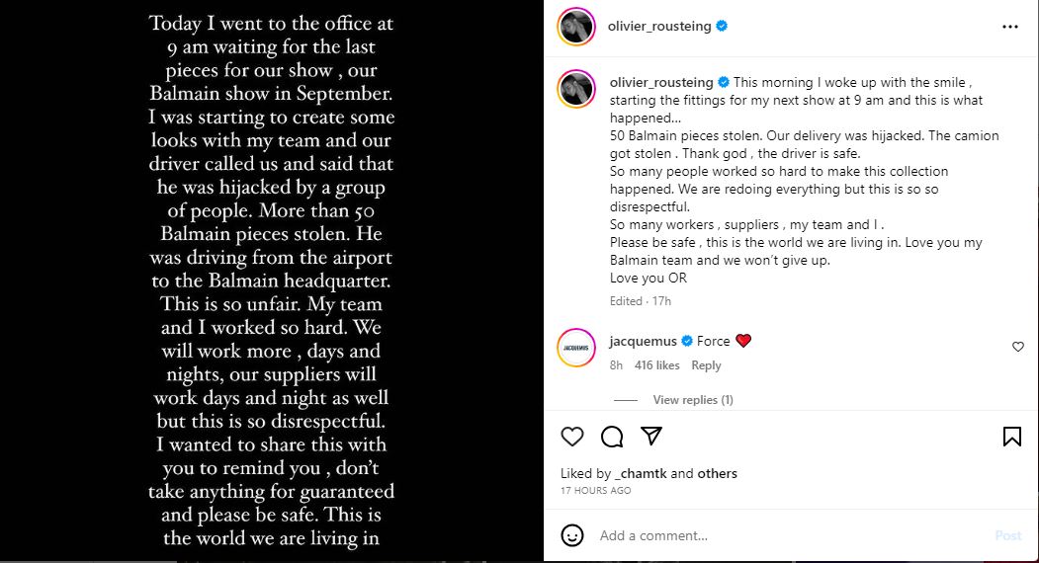Open jacquemus profile avatar
The width and height of the screenshot is (1039, 563).
[575, 348]
